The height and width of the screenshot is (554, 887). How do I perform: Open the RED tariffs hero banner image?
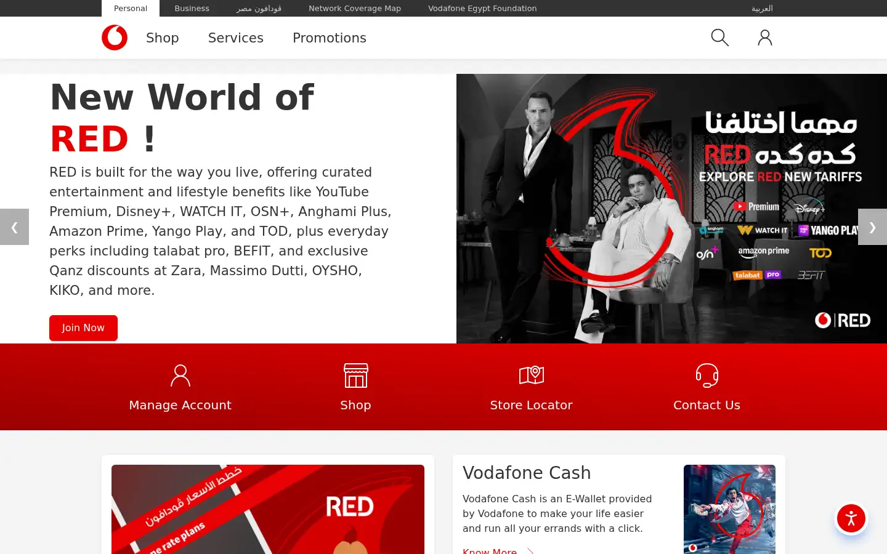(x=671, y=209)
